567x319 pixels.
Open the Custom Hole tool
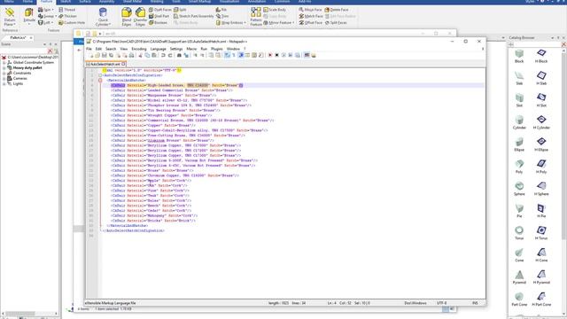72,22
